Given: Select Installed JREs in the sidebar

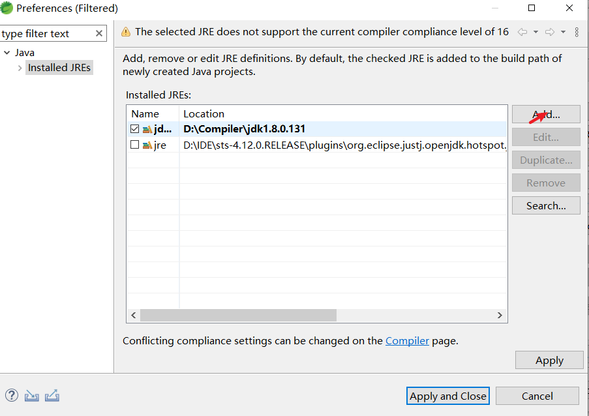Looking at the screenshot, I should [59, 67].
